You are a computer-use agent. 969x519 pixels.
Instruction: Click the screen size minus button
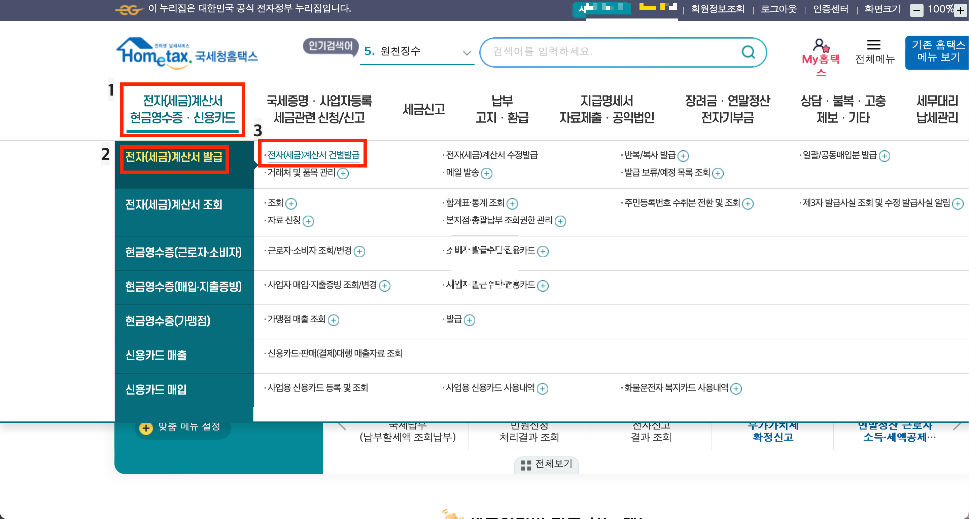[916, 10]
